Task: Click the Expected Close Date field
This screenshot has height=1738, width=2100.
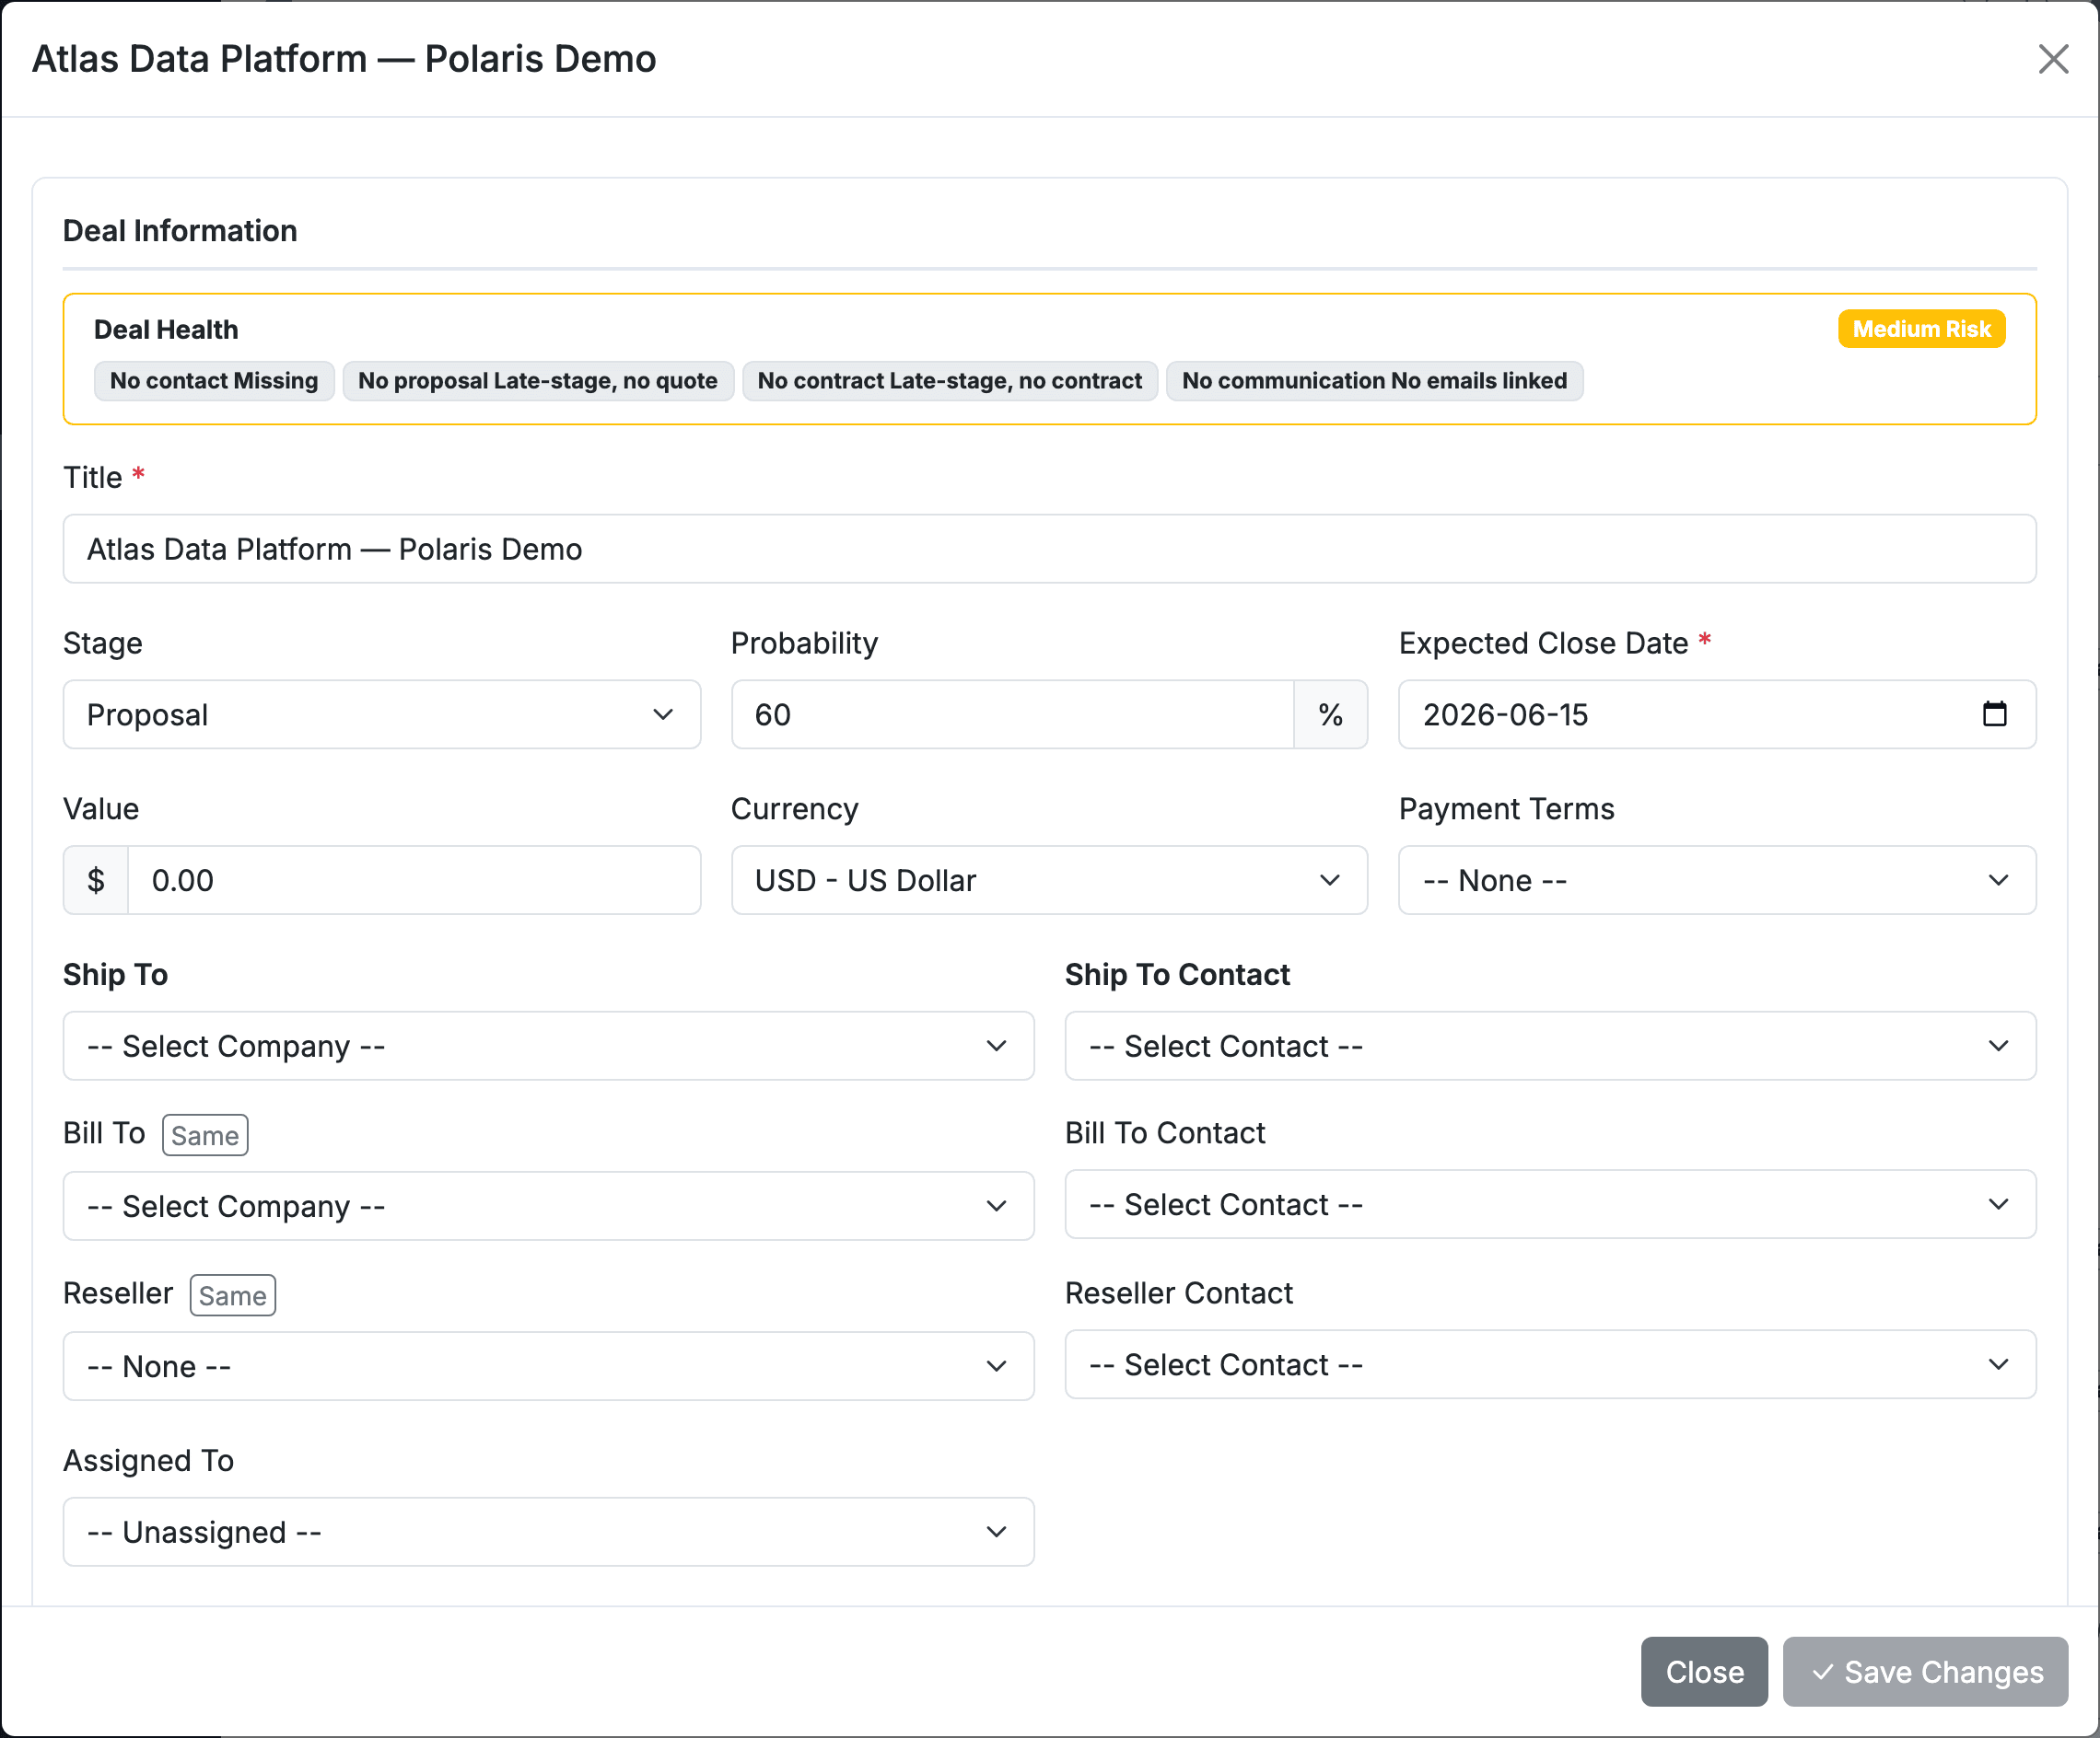Action: pyautogui.click(x=1716, y=714)
